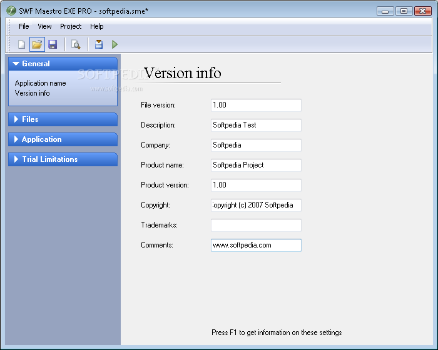Viewport: 438px width, 350px height.
Task: Open the Help menu
Action: click(x=96, y=26)
